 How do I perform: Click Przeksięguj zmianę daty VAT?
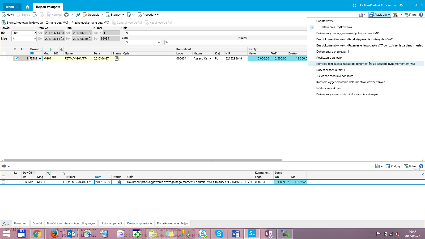point(90,23)
